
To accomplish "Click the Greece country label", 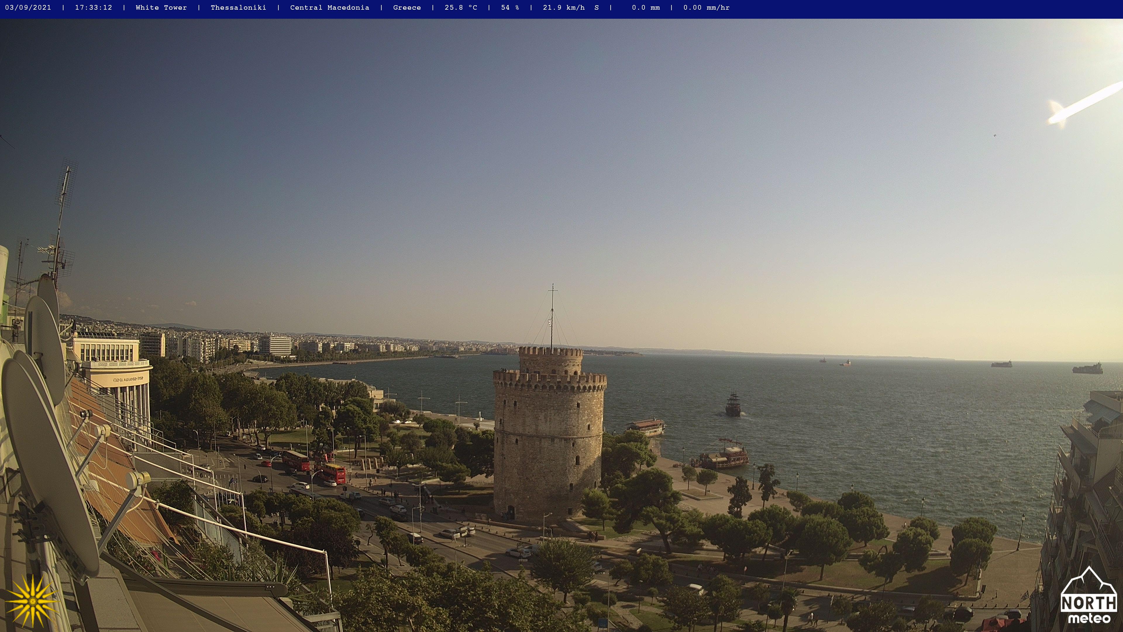I will 407,7.
